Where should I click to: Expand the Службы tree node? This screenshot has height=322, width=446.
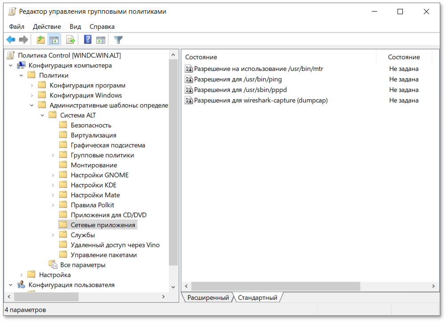53,235
